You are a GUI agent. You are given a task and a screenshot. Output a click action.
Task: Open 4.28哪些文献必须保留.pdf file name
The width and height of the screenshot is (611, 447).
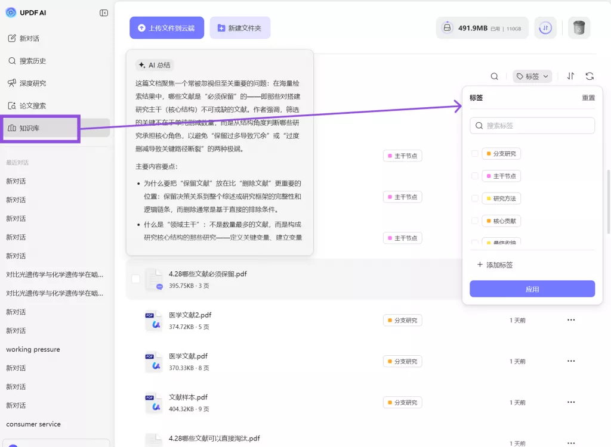click(x=208, y=274)
